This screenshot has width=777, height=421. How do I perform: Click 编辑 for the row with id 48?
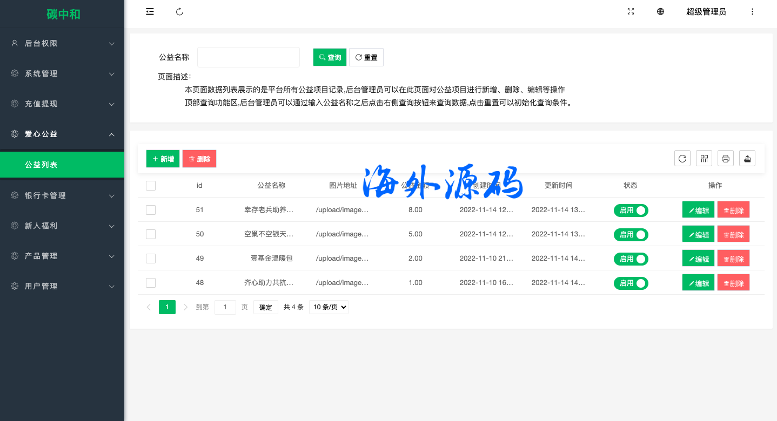click(698, 283)
